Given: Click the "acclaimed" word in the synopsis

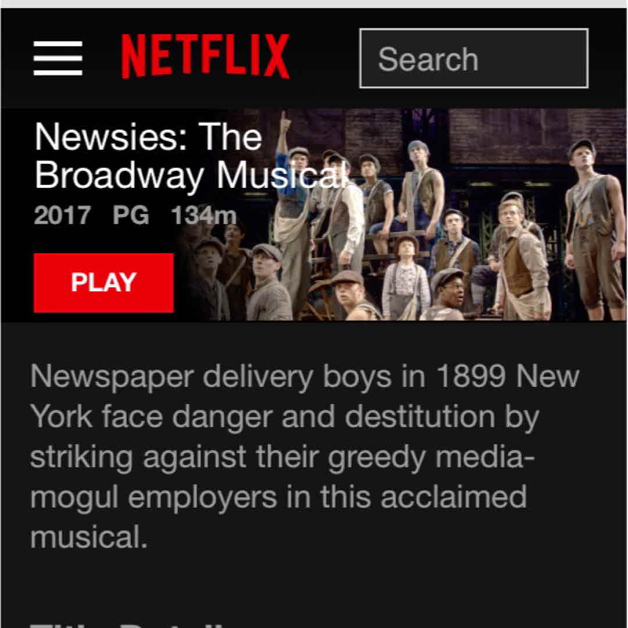Looking at the screenshot, I should pyautogui.click(x=454, y=497).
